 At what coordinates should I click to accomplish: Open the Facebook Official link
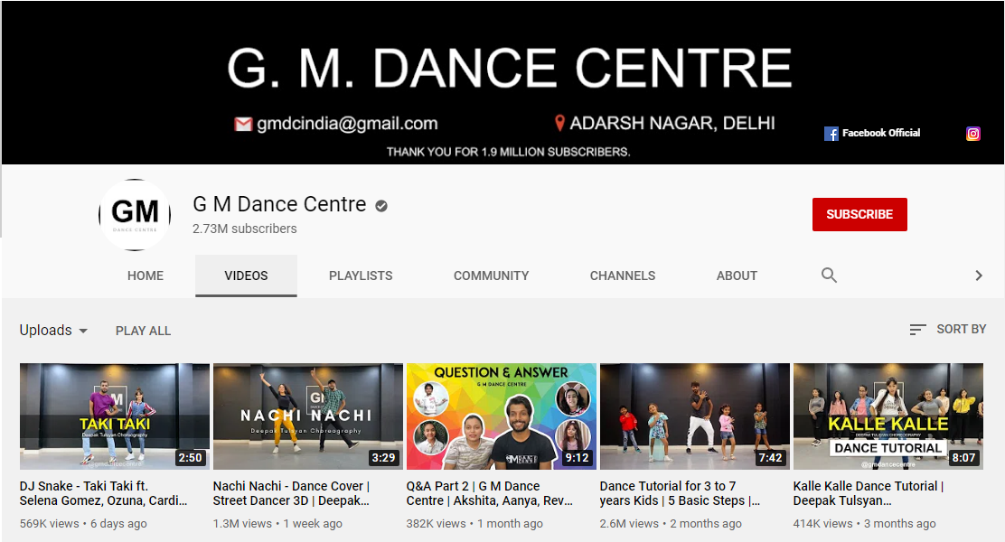coord(872,134)
